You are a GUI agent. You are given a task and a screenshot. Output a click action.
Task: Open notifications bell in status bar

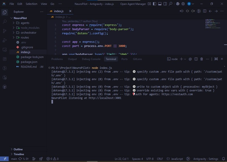click(223, 159)
